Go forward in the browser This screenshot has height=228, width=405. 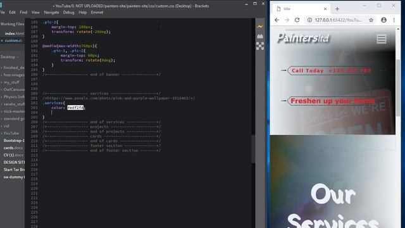point(287,20)
